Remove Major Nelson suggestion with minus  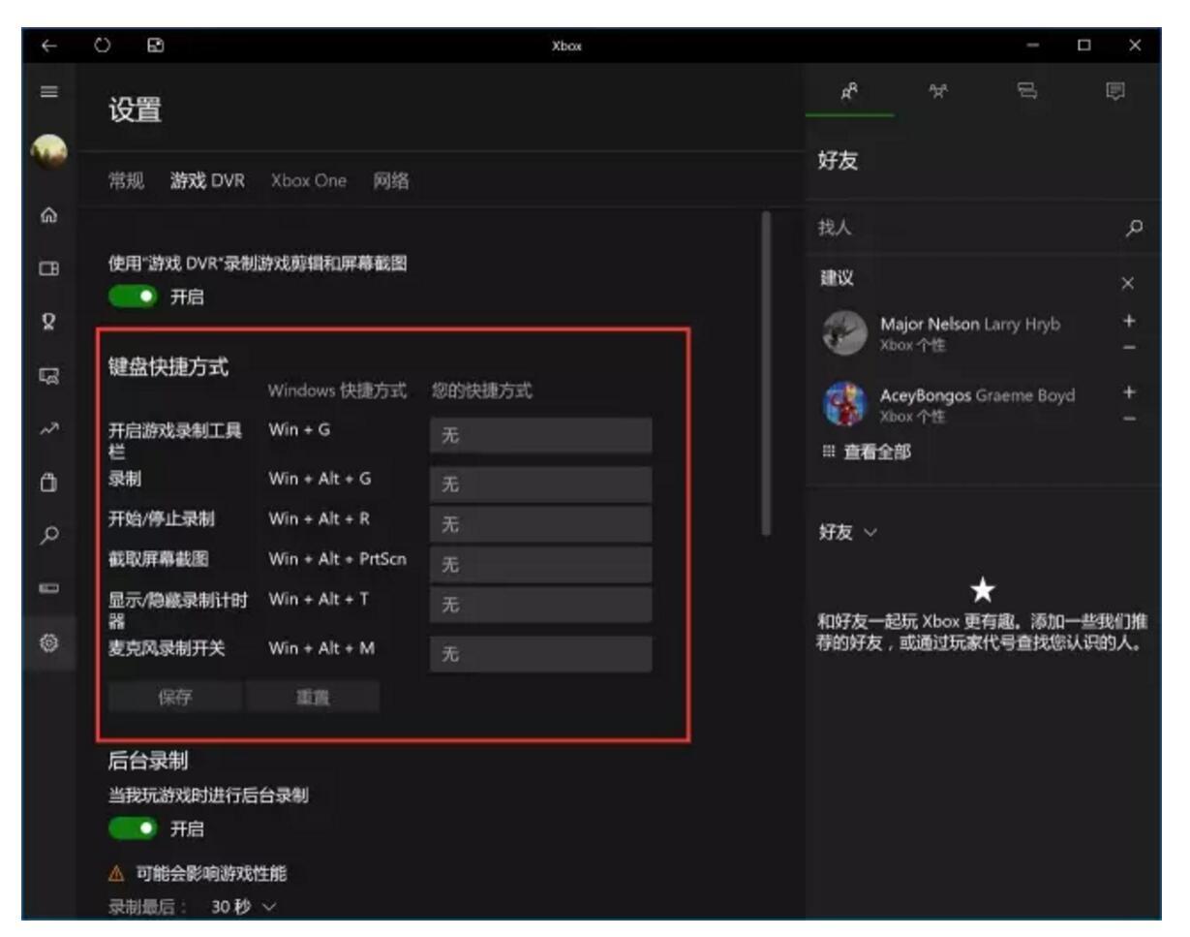(x=1129, y=347)
